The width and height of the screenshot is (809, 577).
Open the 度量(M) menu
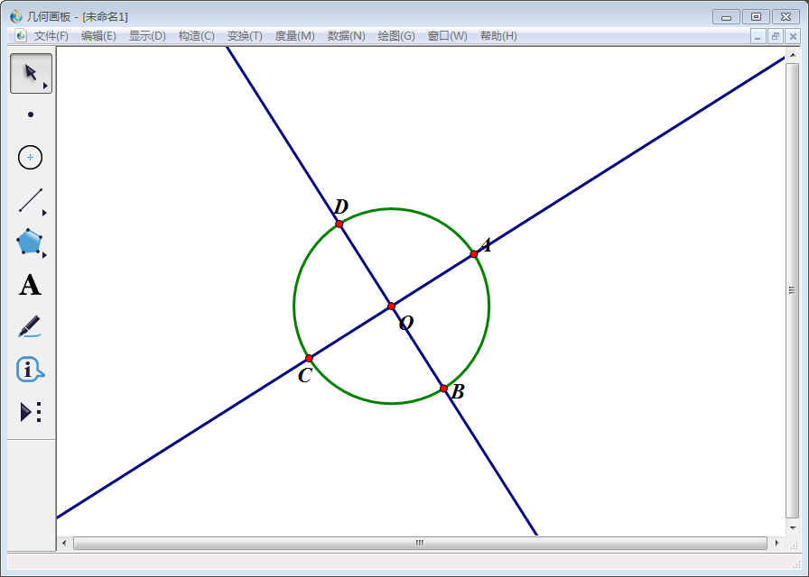pyautogui.click(x=294, y=36)
